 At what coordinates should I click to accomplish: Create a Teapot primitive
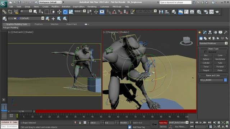coord(206,70)
